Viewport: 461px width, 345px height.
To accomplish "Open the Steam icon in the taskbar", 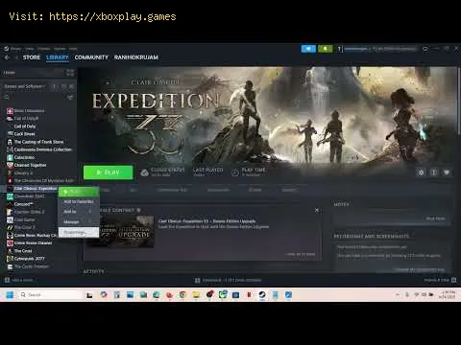I will click(262, 295).
